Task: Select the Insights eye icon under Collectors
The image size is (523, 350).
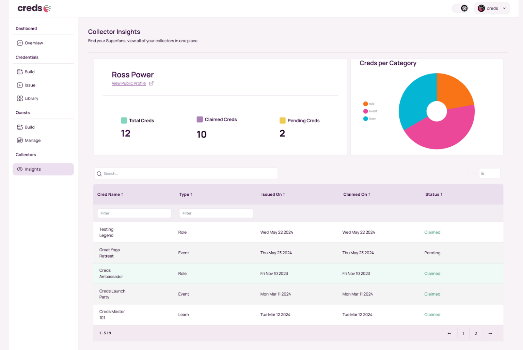Action: click(20, 169)
